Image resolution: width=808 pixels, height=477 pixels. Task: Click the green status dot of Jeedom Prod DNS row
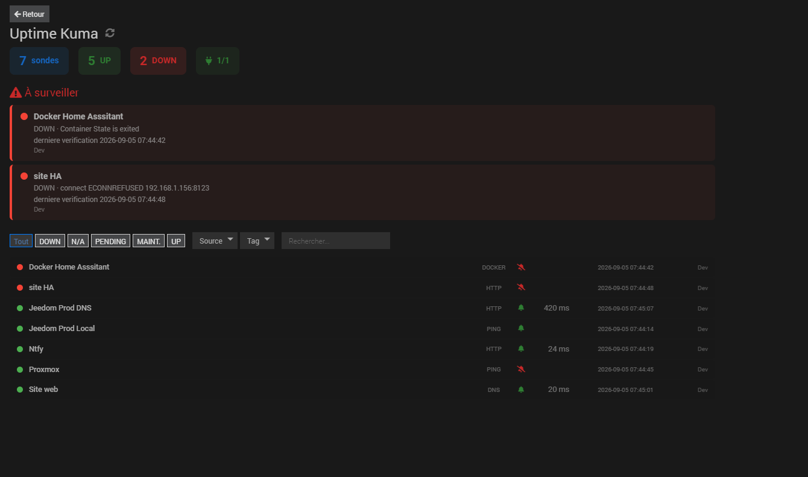tap(20, 308)
